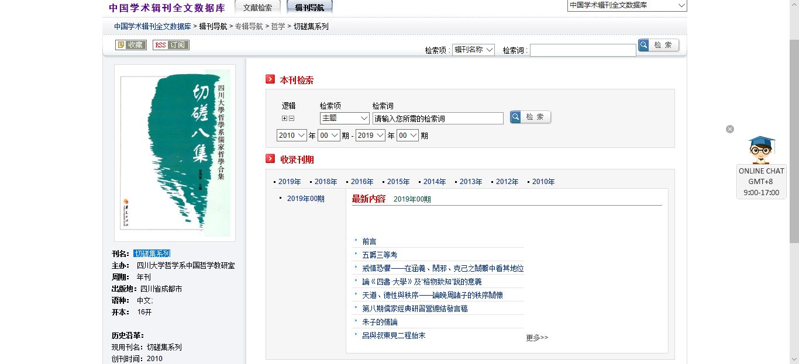Click the plus icon under 逻辑
This screenshot has width=799, height=364.
coord(285,119)
